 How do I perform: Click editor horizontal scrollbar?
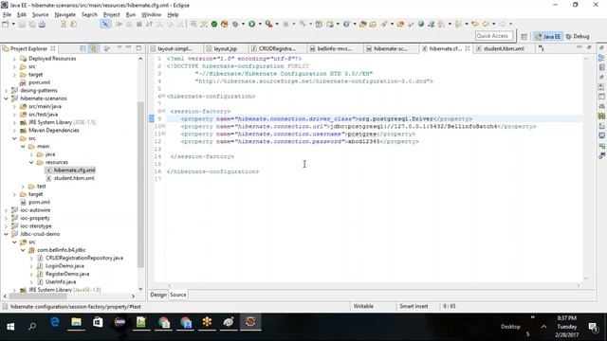[x=374, y=286]
